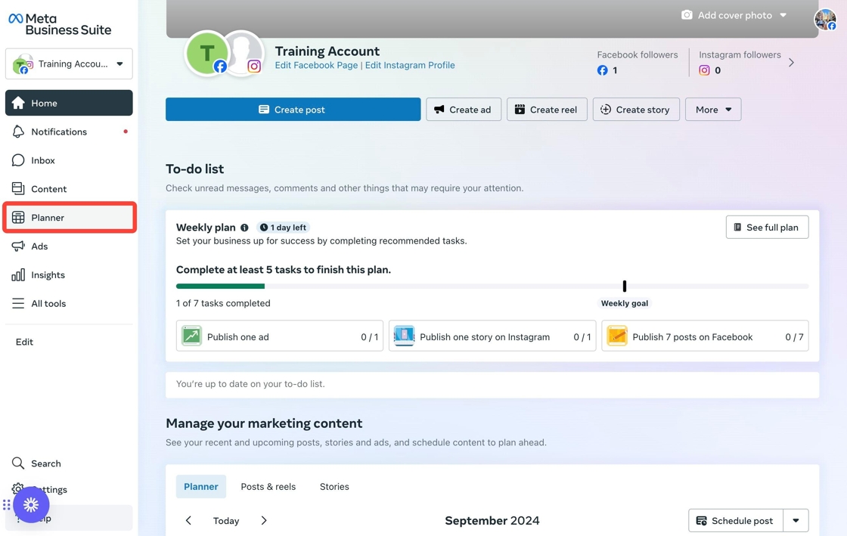Click the Notifications red unread dot
Screen dimensions: 847x536
pos(126,132)
